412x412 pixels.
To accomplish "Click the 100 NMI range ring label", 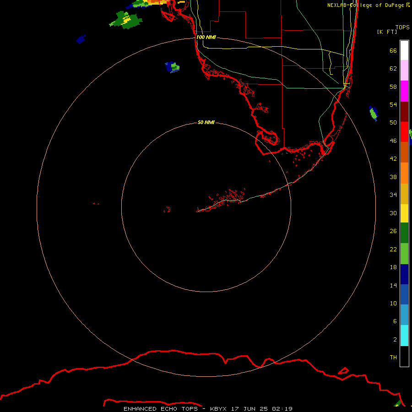I will (x=206, y=38).
